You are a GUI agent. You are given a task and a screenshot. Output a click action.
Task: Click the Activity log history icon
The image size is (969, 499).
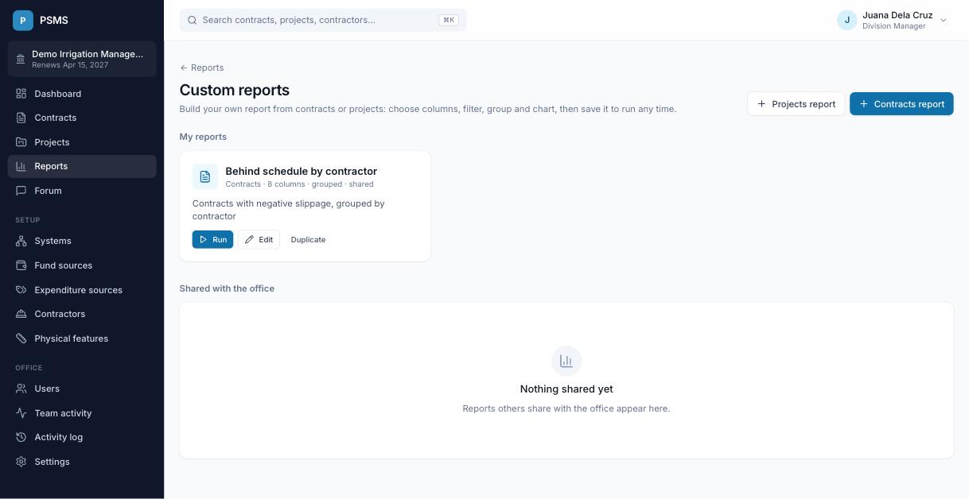[x=21, y=437]
